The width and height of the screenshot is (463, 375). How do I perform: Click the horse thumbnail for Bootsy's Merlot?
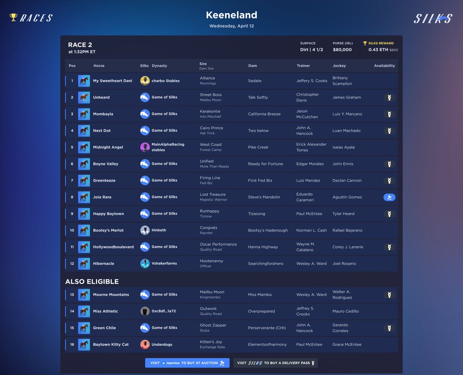click(x=84, y=230)
